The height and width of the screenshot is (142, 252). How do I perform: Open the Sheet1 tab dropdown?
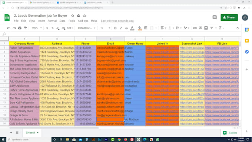[x=37, y=133]
